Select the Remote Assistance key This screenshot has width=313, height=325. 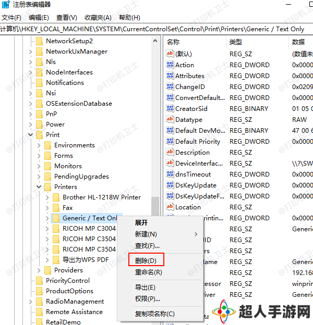(74, 312)
